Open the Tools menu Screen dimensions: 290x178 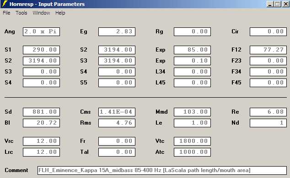tap(21, 13)
